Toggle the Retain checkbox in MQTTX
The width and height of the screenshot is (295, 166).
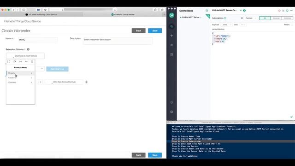(292, 24)
